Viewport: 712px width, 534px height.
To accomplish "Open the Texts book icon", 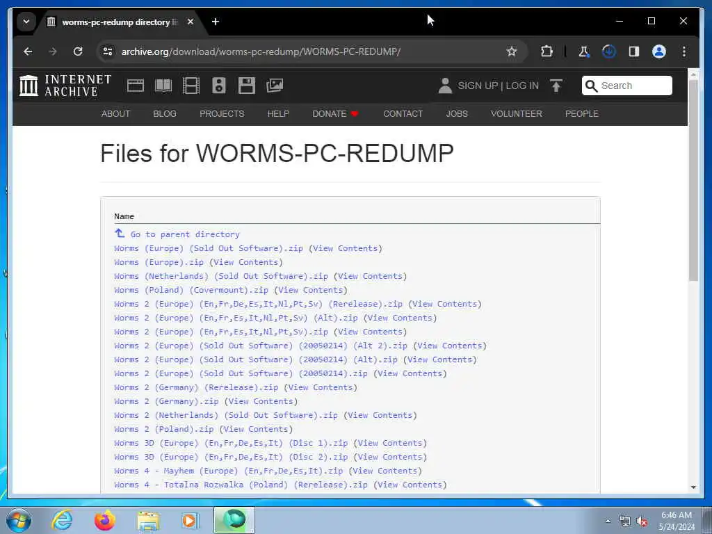I will pos(163,86).
